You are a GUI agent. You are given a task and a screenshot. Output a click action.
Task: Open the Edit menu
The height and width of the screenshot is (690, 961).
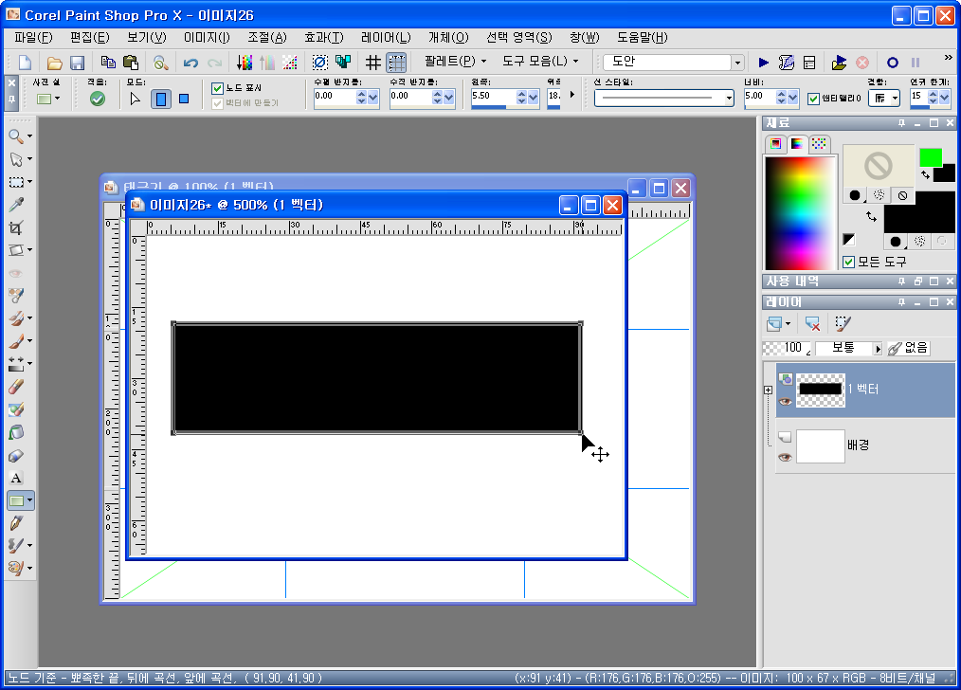[89, 37]
